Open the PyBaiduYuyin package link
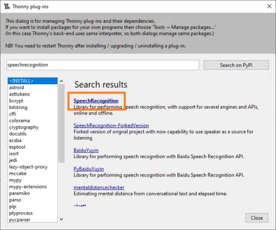Viewport: 276px width, 230px height. pyautogui.click(x=89, y=169)
